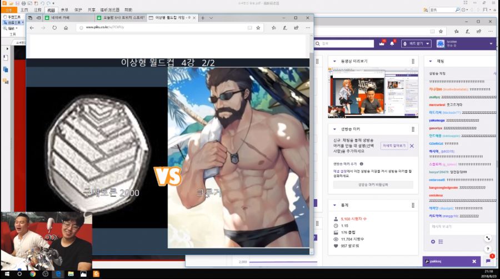Viewport: 500px width, 279px height.
Task: Open the Windows Start menu
Action: point(7,274)
